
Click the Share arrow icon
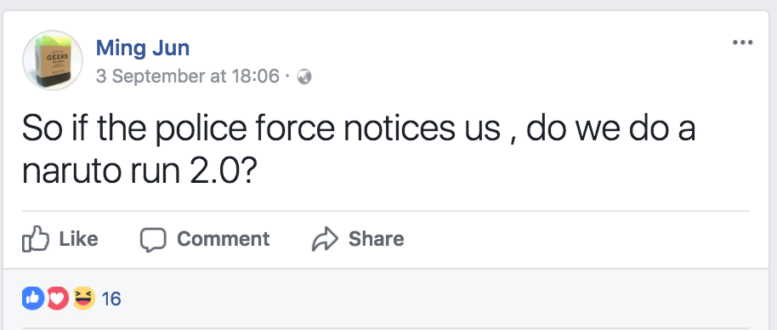[x=325, y=239]
